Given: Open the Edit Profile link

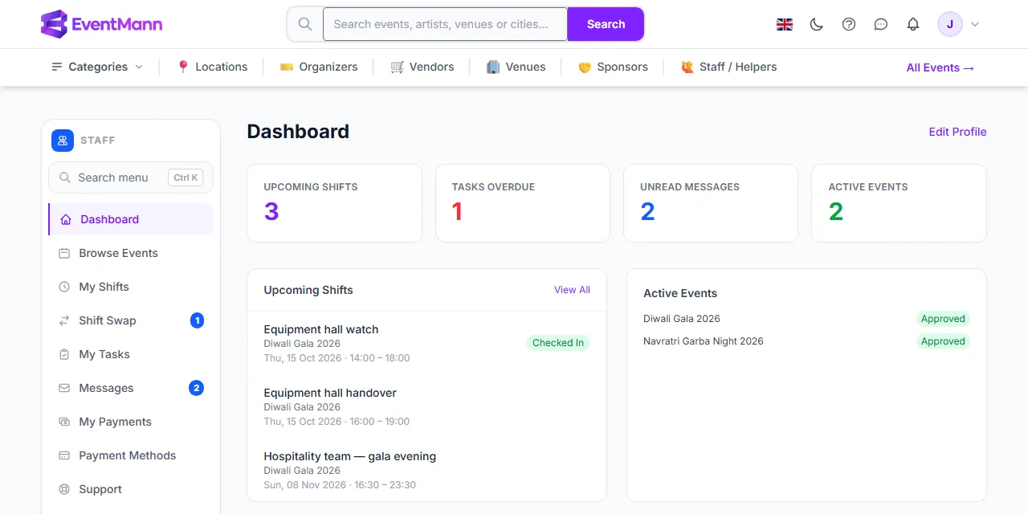Looking at the screenshot, I should click(x=957, y=132).
